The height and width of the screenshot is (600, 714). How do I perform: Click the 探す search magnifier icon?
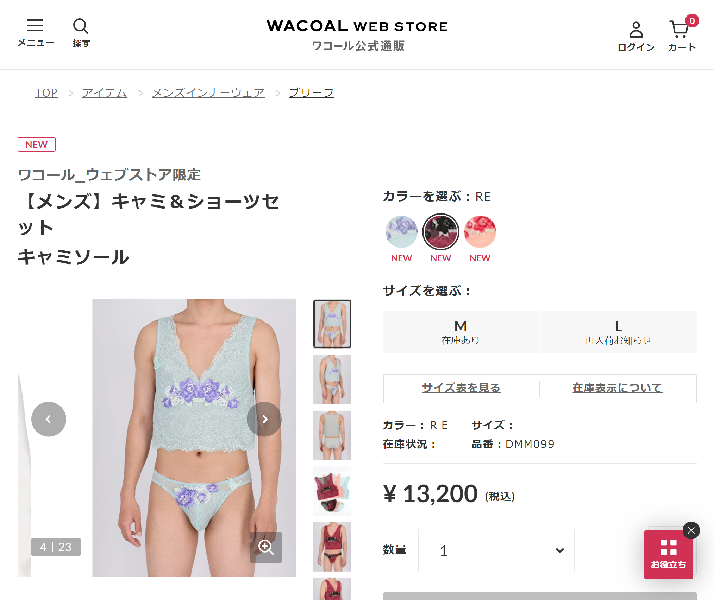pos(81,33)
